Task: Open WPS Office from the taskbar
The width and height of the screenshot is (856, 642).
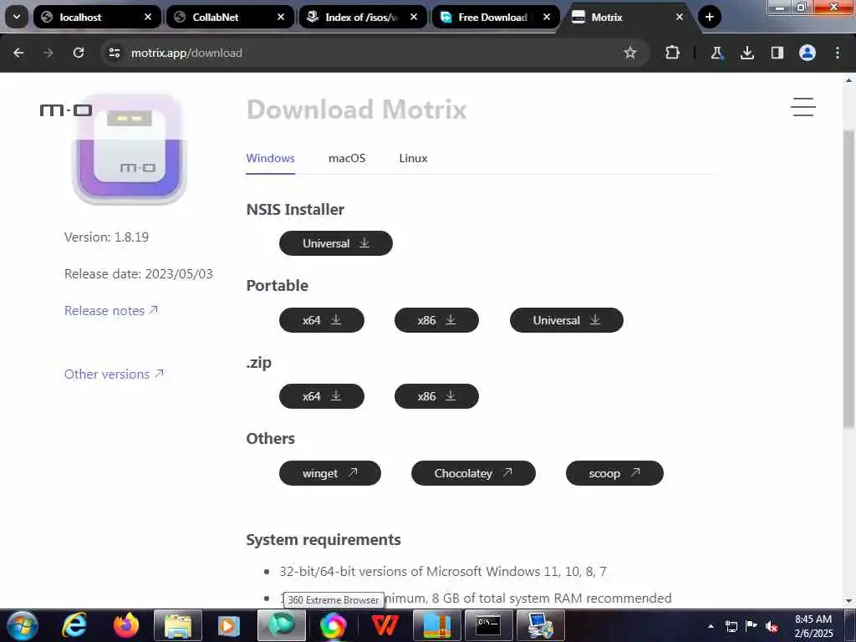Action: coord(385,625)
